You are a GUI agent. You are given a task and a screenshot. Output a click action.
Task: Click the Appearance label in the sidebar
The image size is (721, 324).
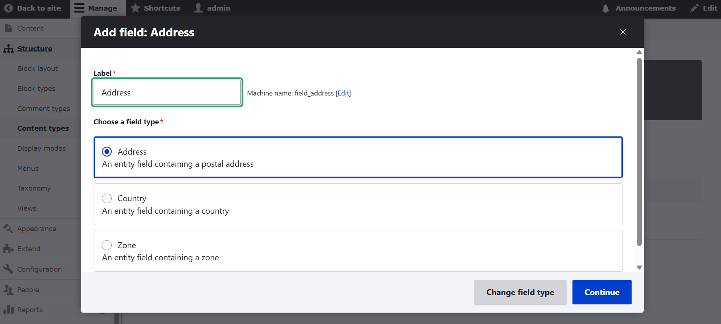[x=37, y=229]
